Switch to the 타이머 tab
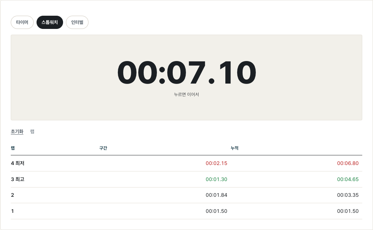 click(22, 22)
